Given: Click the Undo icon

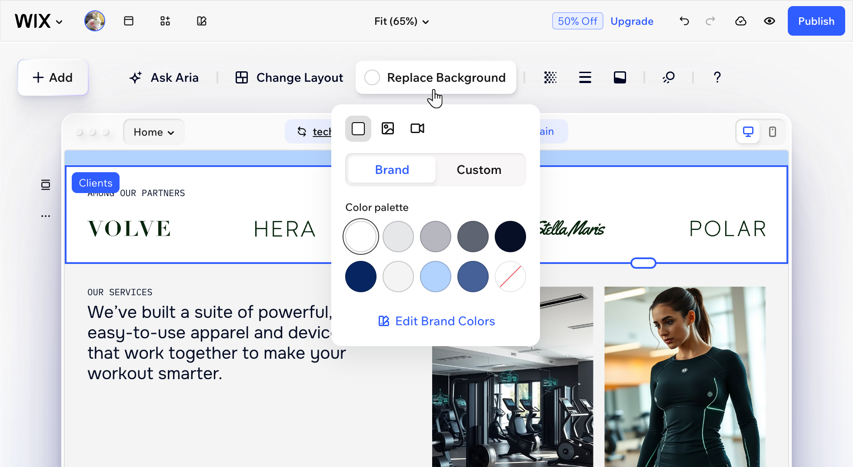Looking at the screenshot, I should click(683, 21).
